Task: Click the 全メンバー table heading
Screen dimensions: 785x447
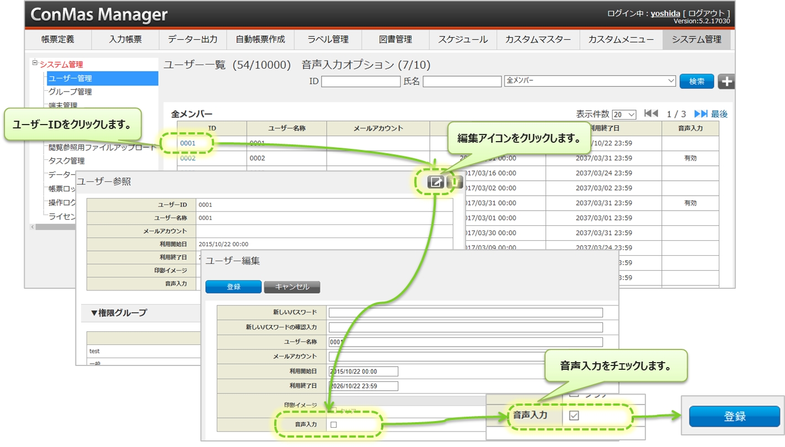Action: [191, 114]
